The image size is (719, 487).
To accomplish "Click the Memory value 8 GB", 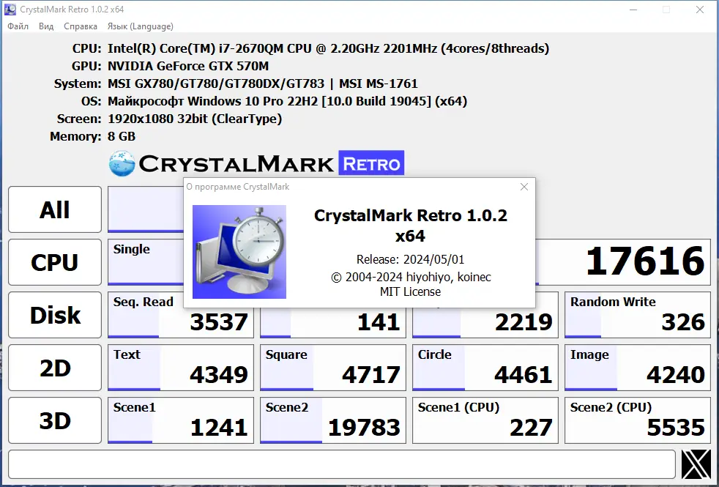I will (122, 136).
